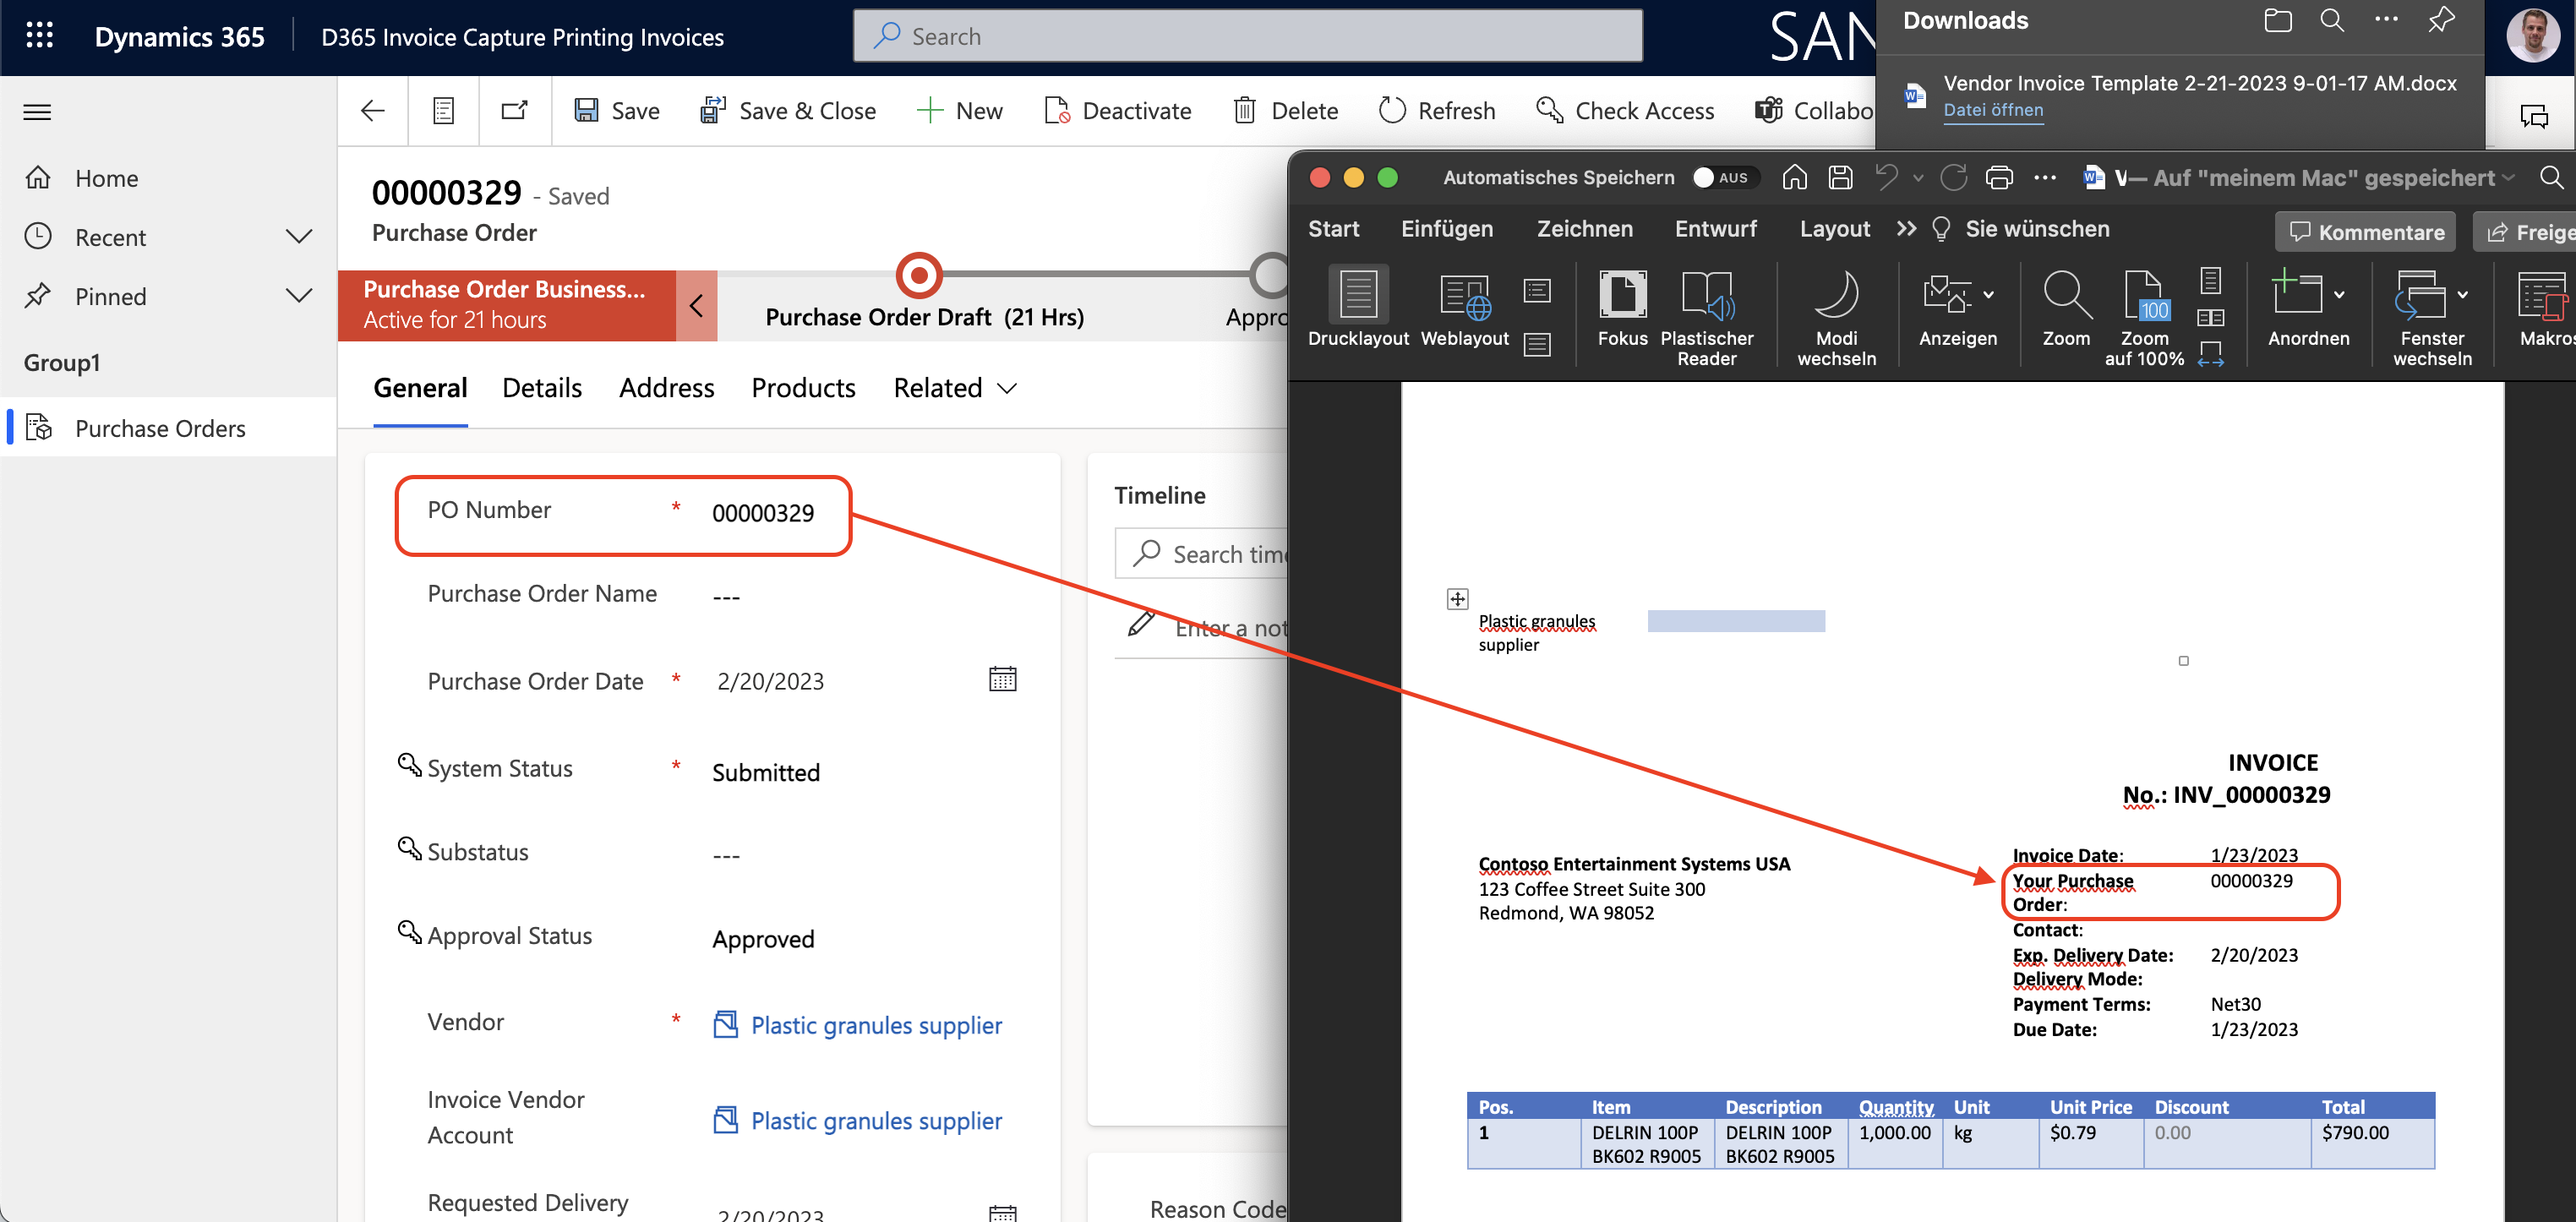Open Word Start ribbon tab

point(1333,229)
